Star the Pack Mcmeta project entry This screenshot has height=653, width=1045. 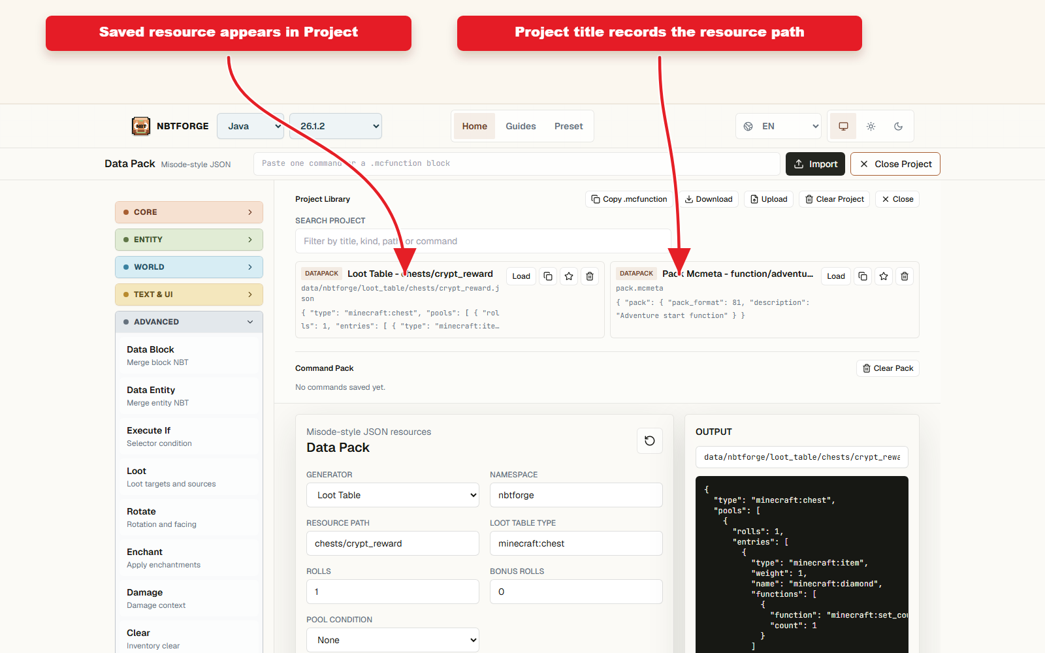coord(884,276)
